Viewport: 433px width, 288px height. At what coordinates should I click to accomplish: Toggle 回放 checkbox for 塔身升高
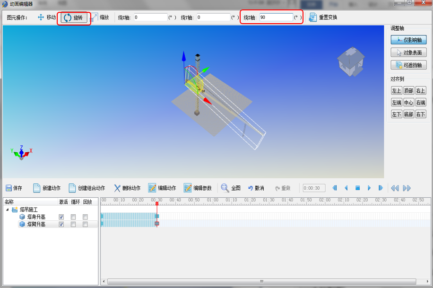click(86, 217)
